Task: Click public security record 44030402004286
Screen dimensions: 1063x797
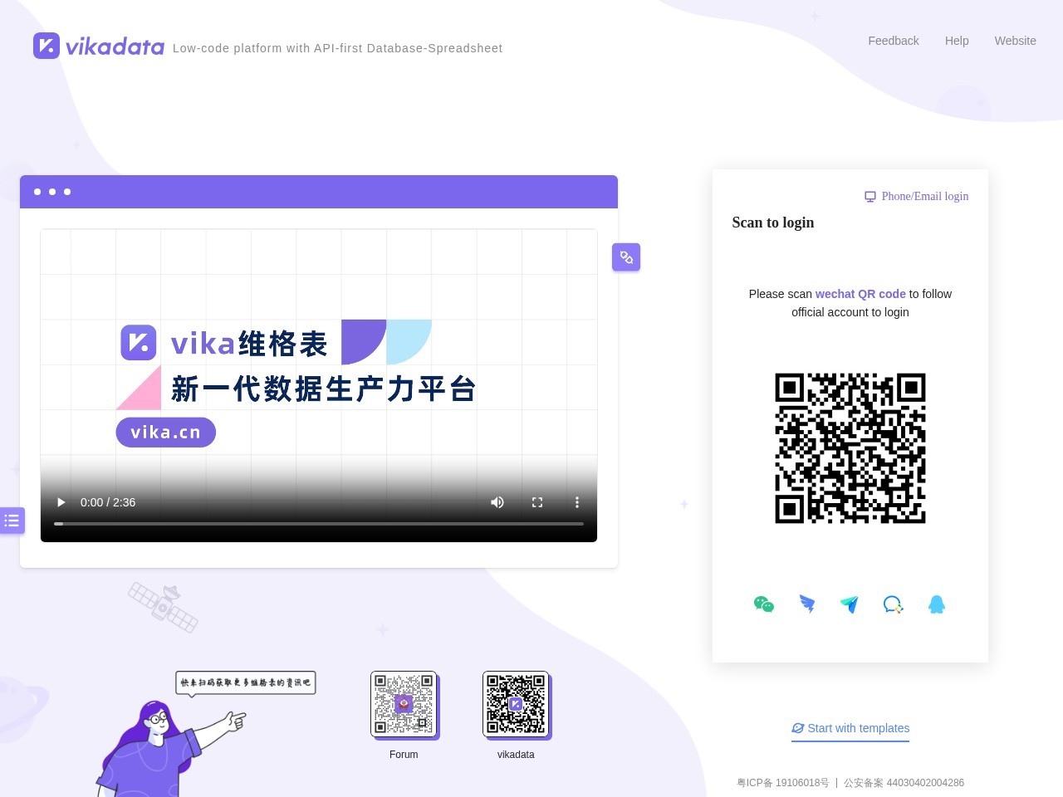Action: pos(904,783)
